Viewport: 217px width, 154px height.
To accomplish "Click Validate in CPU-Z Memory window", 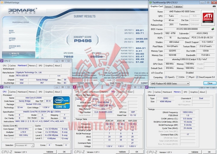I will coord(195,152).
